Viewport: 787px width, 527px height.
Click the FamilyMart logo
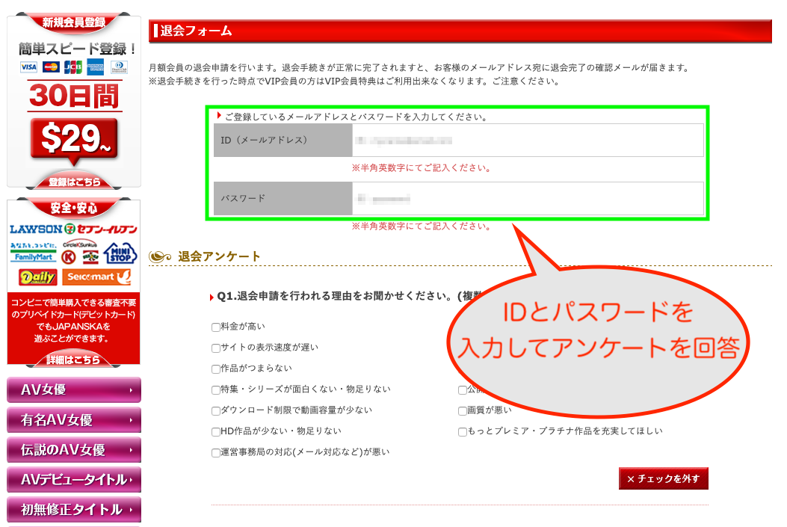(34, 253)
